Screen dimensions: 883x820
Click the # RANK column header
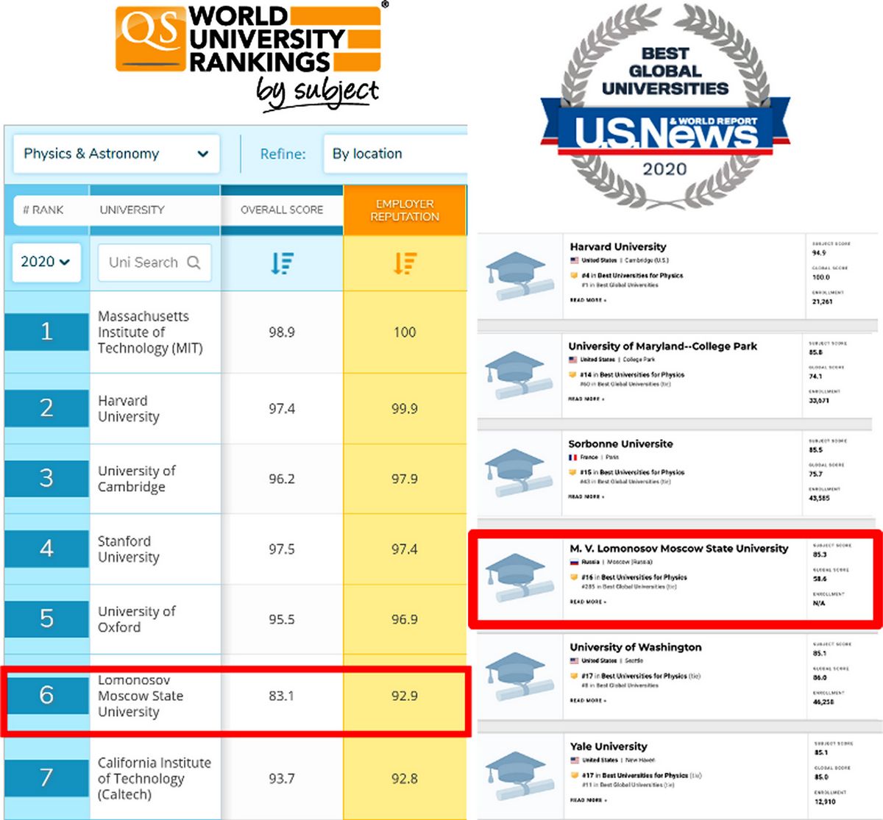coord(43,210)
